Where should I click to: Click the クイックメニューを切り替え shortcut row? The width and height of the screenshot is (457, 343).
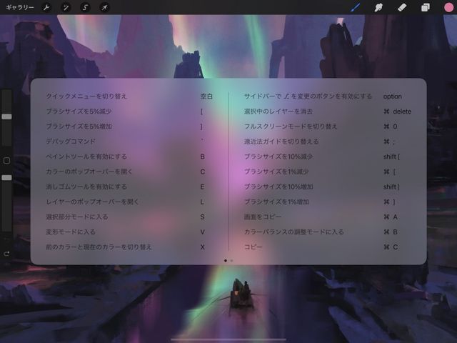(x=130, y=96)
